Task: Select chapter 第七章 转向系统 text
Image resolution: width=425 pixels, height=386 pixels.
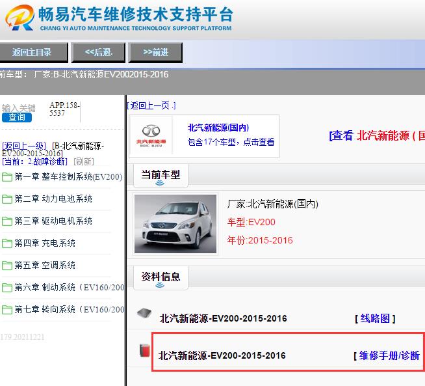Action: pos(70,309)
